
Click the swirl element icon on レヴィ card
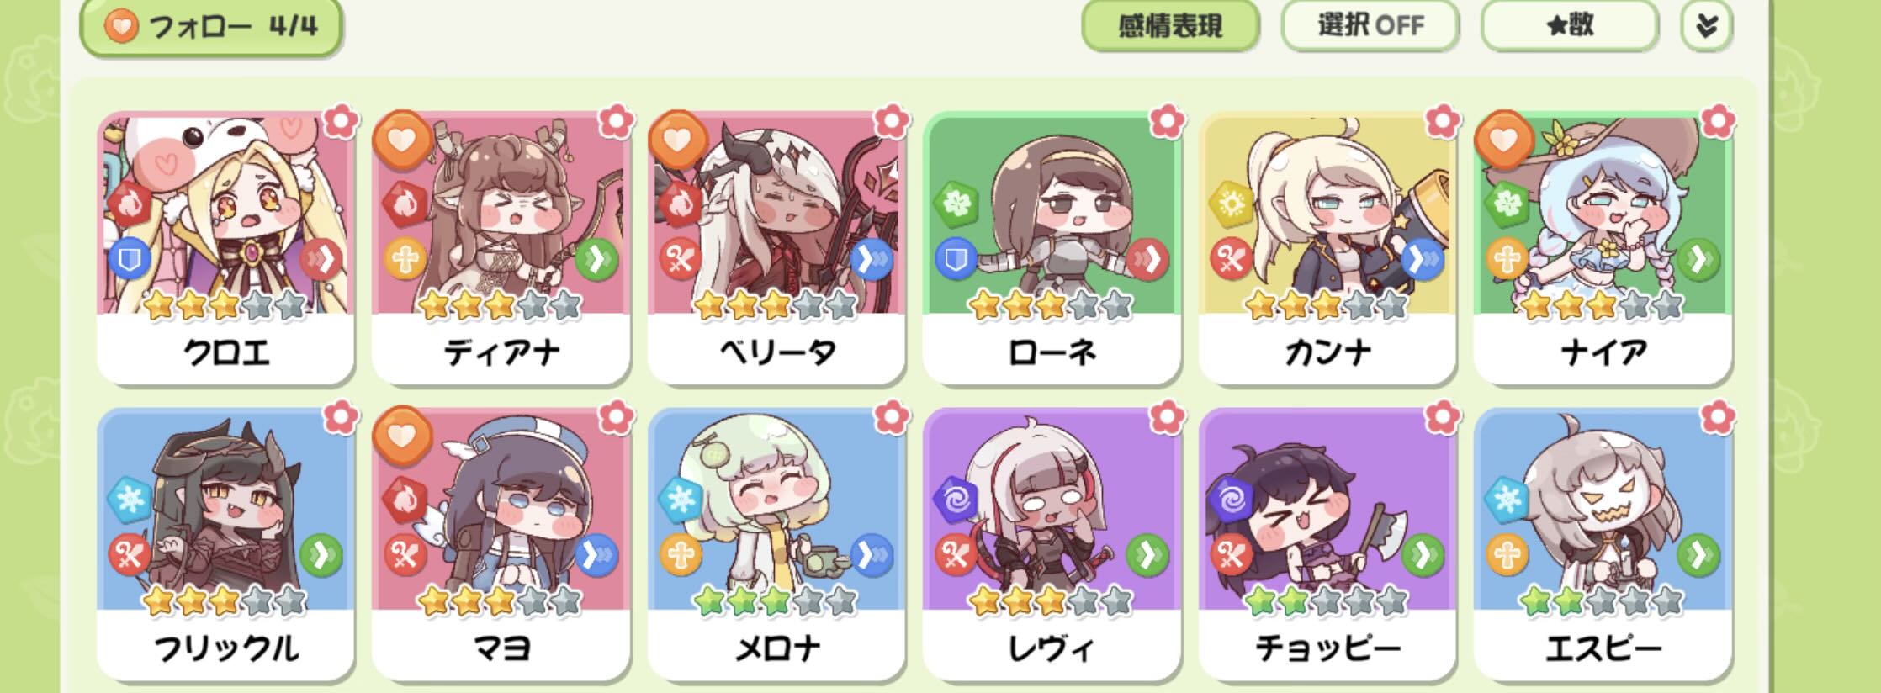click(956, 500)
